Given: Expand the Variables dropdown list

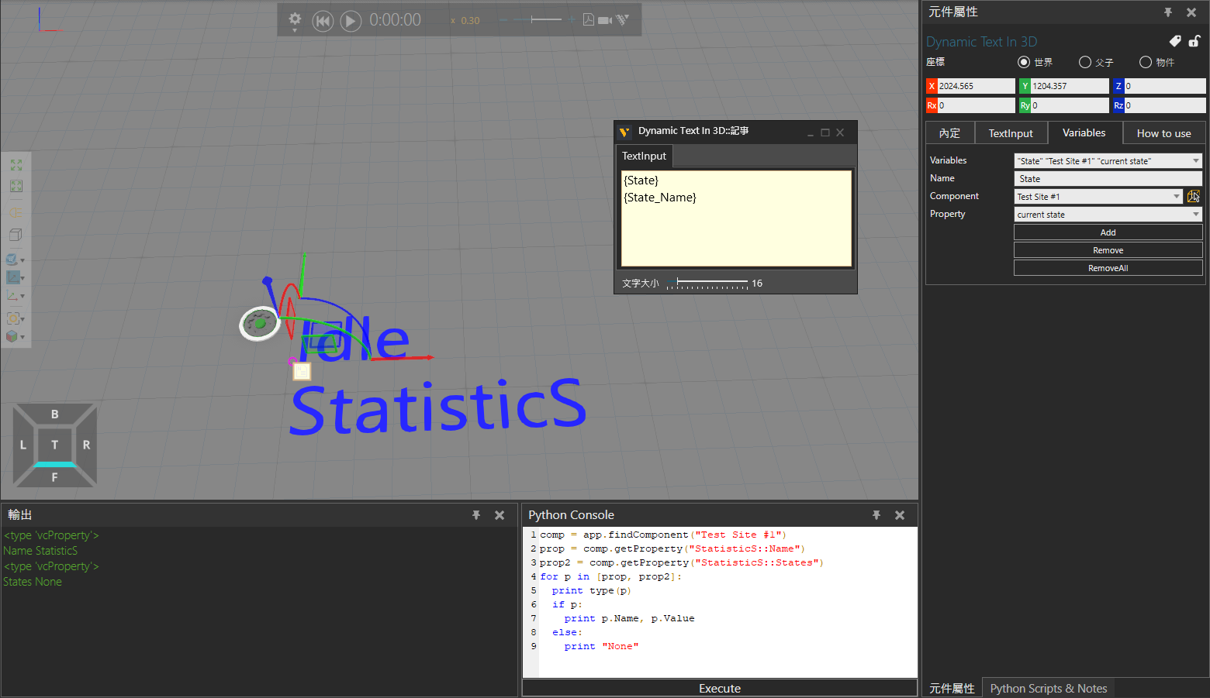Looking at the screenshot, I should coord(1195,161).
